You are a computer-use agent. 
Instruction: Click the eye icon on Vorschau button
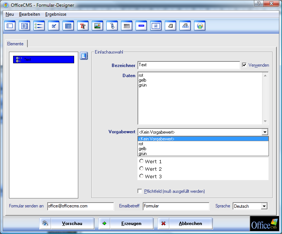pyautogui.click(x=45, y=224)
